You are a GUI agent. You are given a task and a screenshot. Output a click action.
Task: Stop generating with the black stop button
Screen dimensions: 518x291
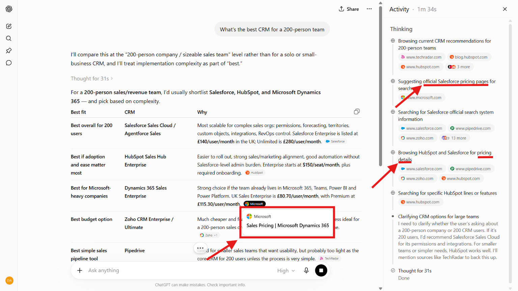pos(321,270)
